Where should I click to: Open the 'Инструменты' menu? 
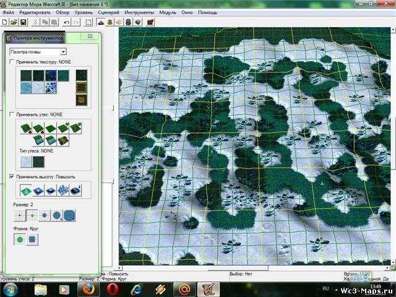(x=139, y=12)
